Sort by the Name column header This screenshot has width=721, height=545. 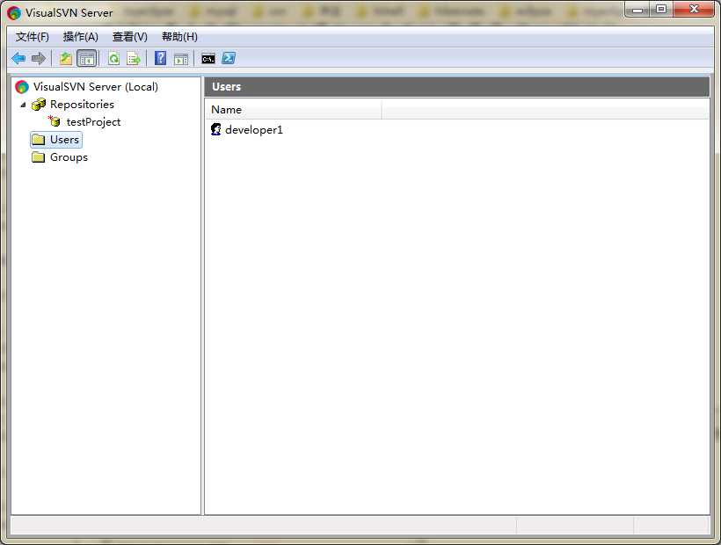[x=293, y=110]
